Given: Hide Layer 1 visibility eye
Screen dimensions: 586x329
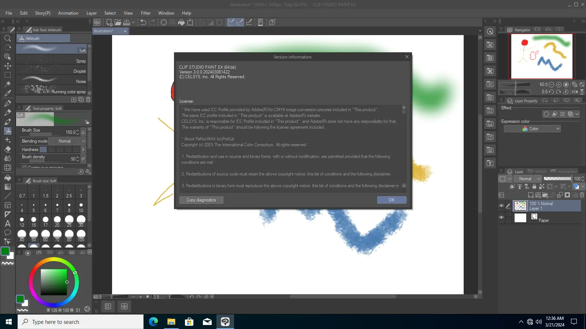Looking at the screenshot, I should (x=501, y=206).
